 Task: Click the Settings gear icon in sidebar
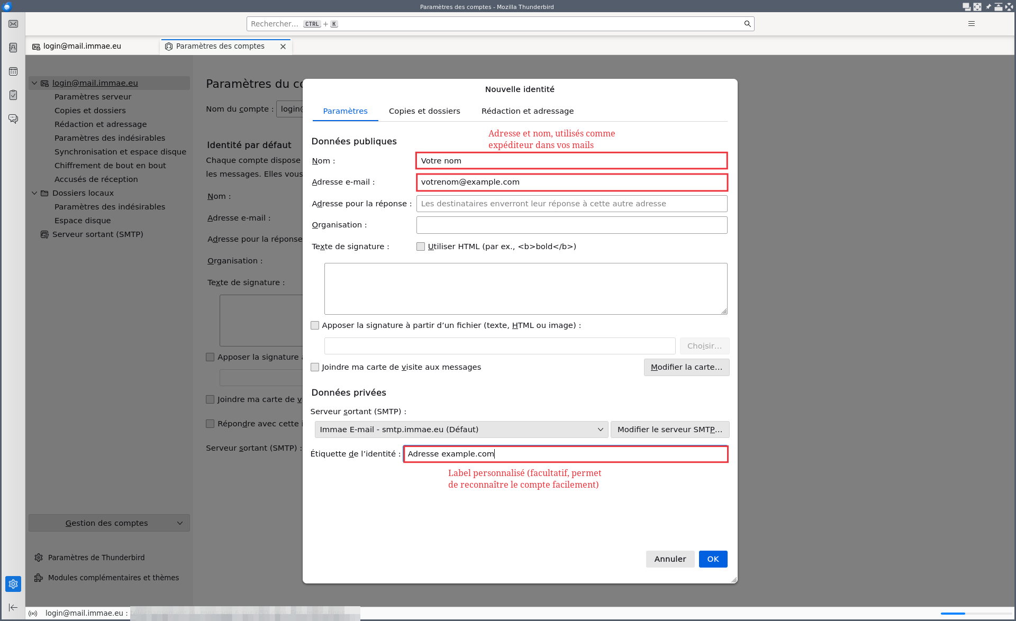[x=13, y=584]
